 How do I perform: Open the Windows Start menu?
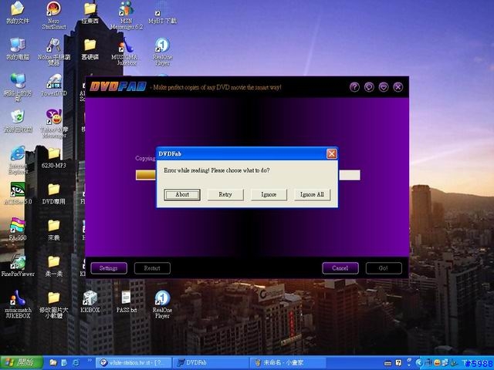point(22,363)
